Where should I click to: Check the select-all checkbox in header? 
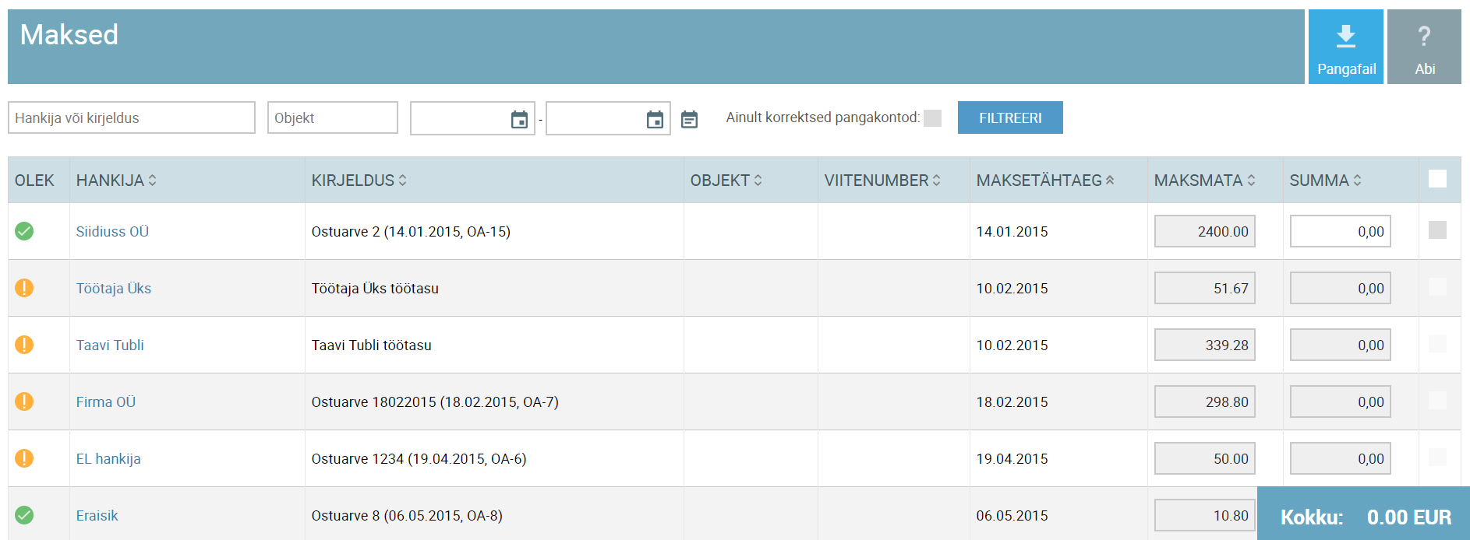tap(1437, 179)
